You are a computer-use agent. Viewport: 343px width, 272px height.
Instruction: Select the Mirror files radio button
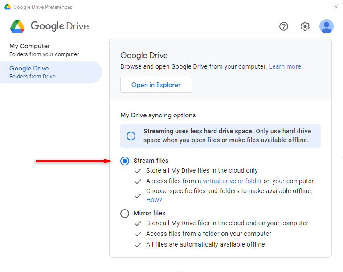(125, 214)
